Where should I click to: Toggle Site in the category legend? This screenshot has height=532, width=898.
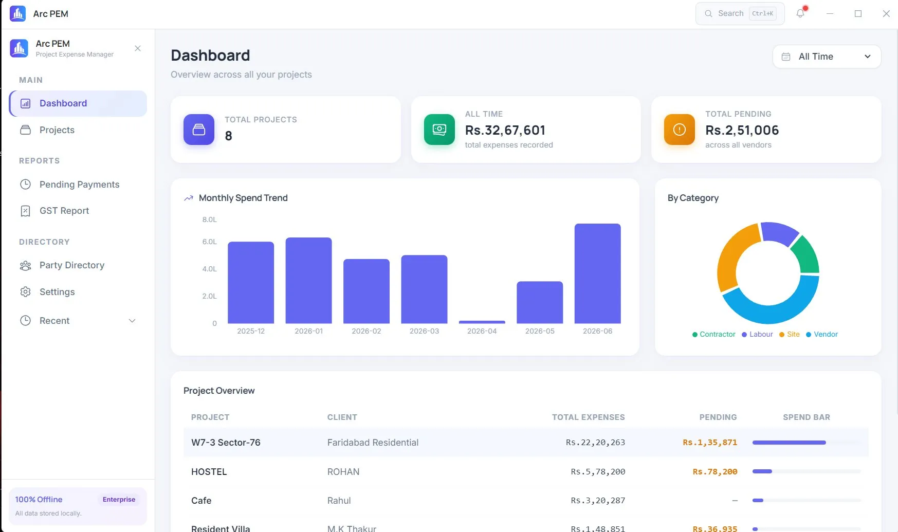[x=790, y=334]
